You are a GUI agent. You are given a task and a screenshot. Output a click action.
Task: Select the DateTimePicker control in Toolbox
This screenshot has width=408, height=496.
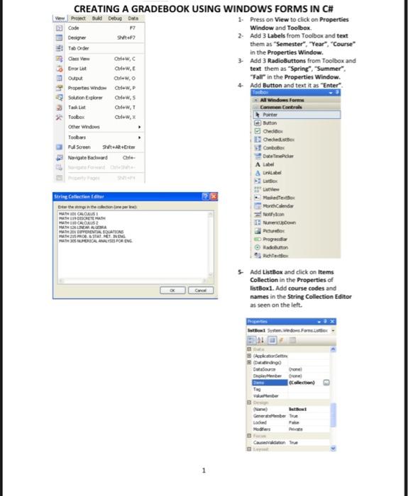297,156
